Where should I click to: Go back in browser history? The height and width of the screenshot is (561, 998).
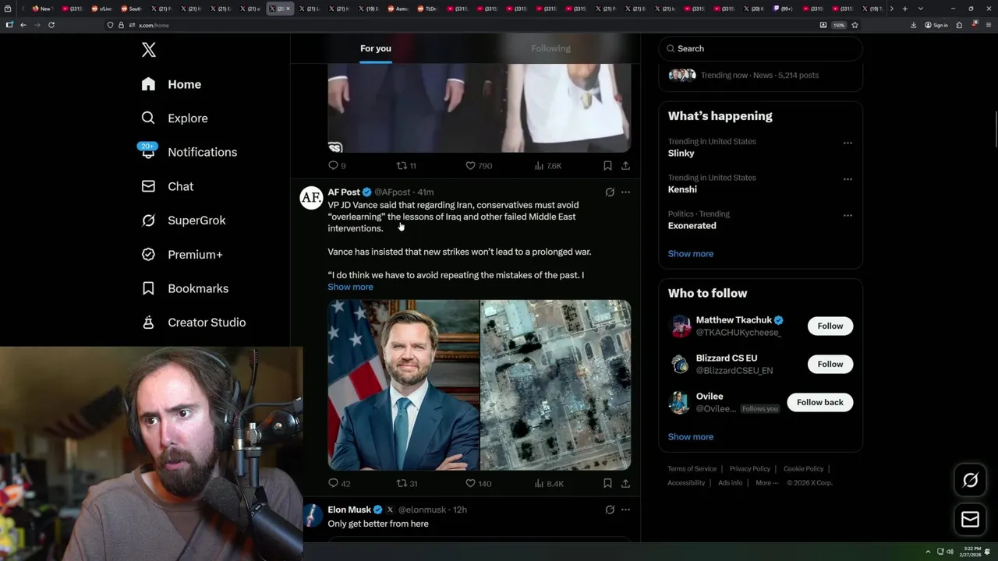click(x=23, y=25)
